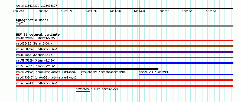Screen dimensions: 241x102
Task: Click the 138428k ruler position
Action: pos(91,11)
